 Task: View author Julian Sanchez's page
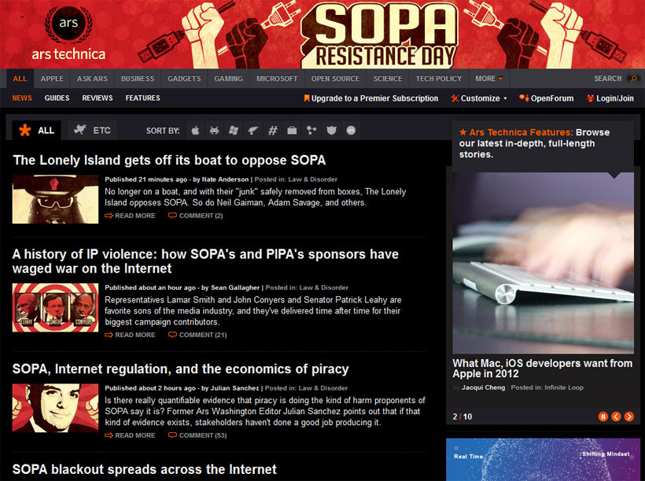[235, 388]
